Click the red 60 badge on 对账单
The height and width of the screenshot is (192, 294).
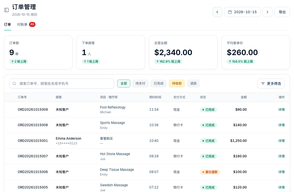pos(32,24)
